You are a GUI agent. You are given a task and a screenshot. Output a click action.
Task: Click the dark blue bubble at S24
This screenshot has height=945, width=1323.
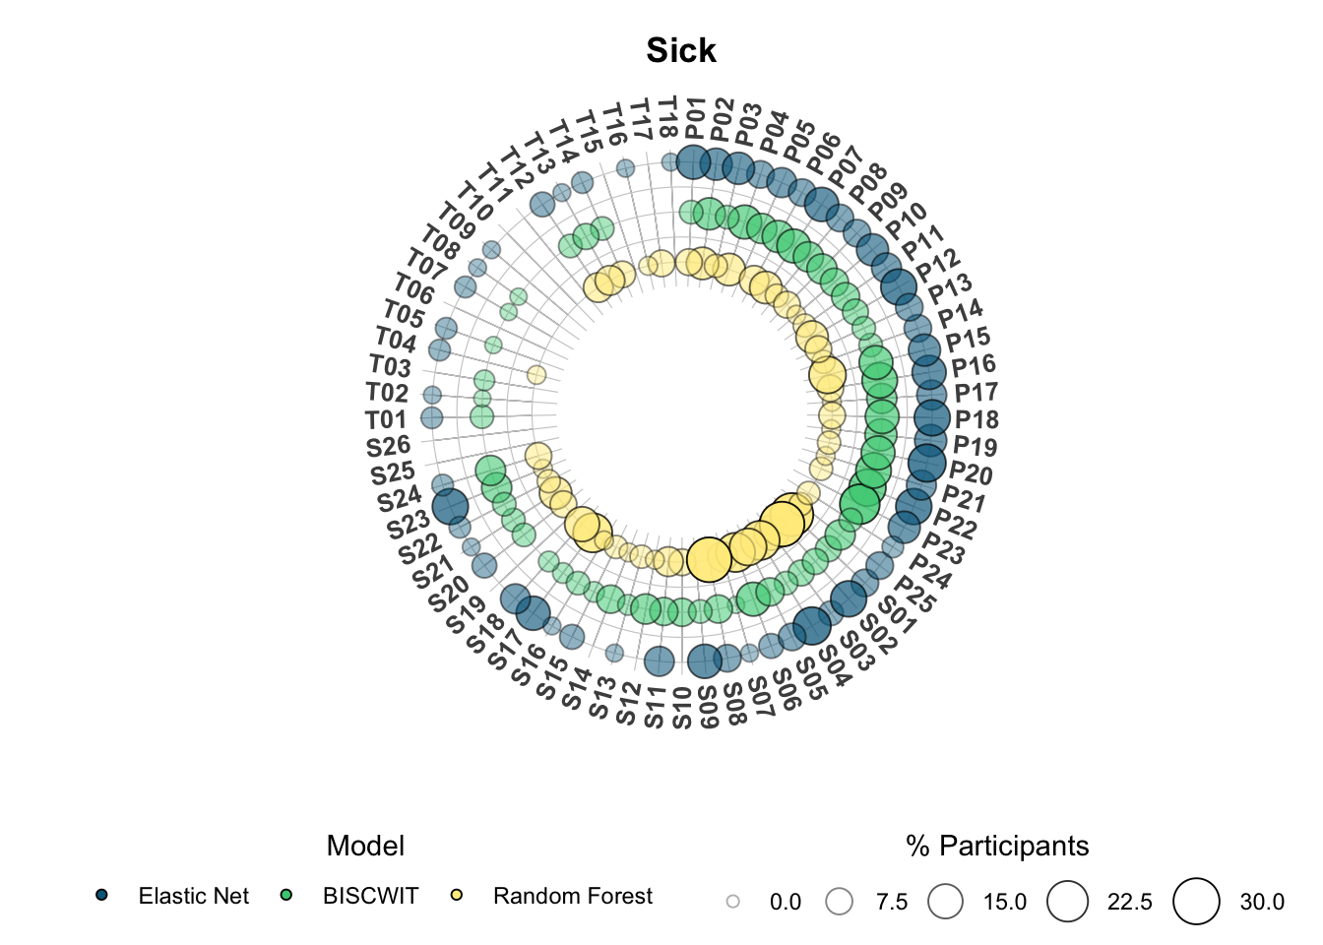tap(450, 507)
